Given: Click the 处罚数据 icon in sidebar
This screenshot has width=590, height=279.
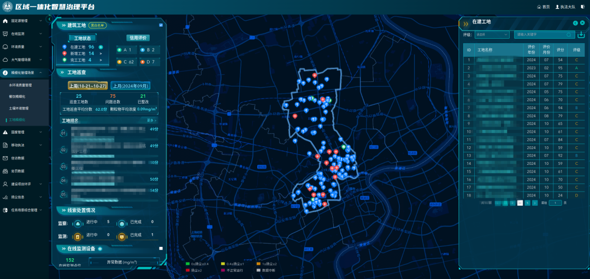Looking at the screenshot, I should click(5, 171).
